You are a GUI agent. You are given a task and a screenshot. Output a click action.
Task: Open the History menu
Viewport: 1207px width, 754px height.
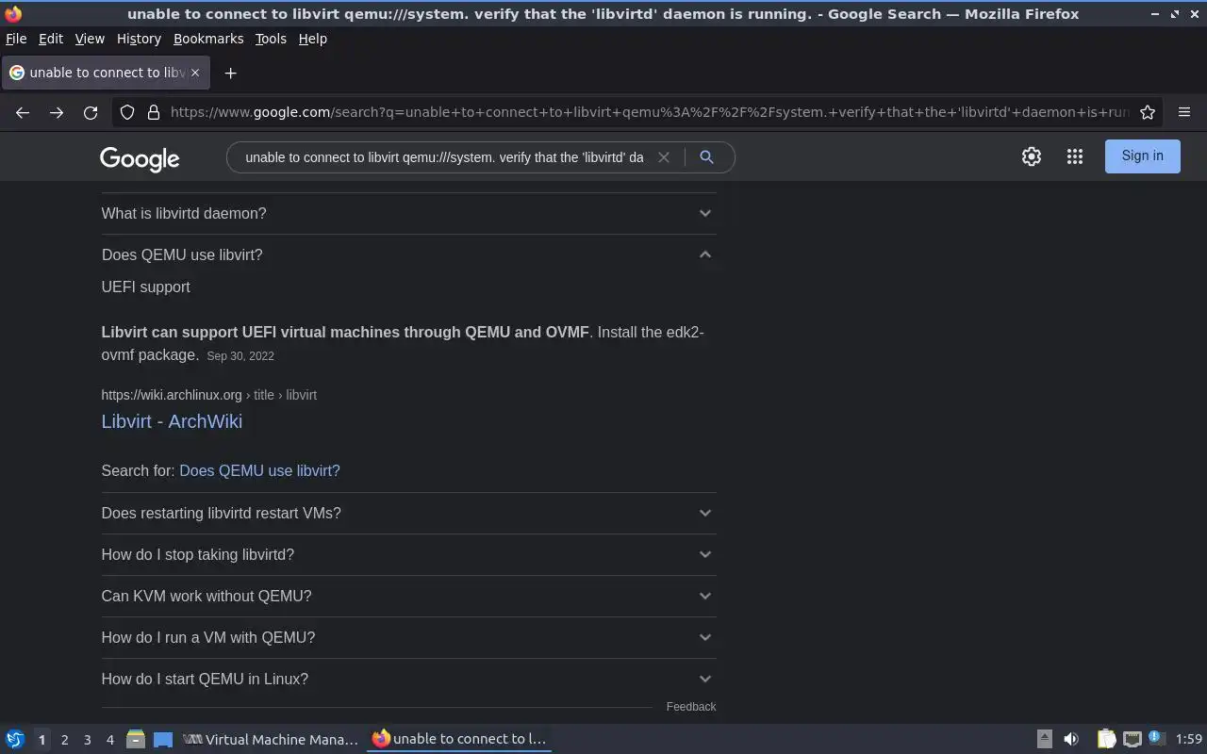tap(139, 39)
